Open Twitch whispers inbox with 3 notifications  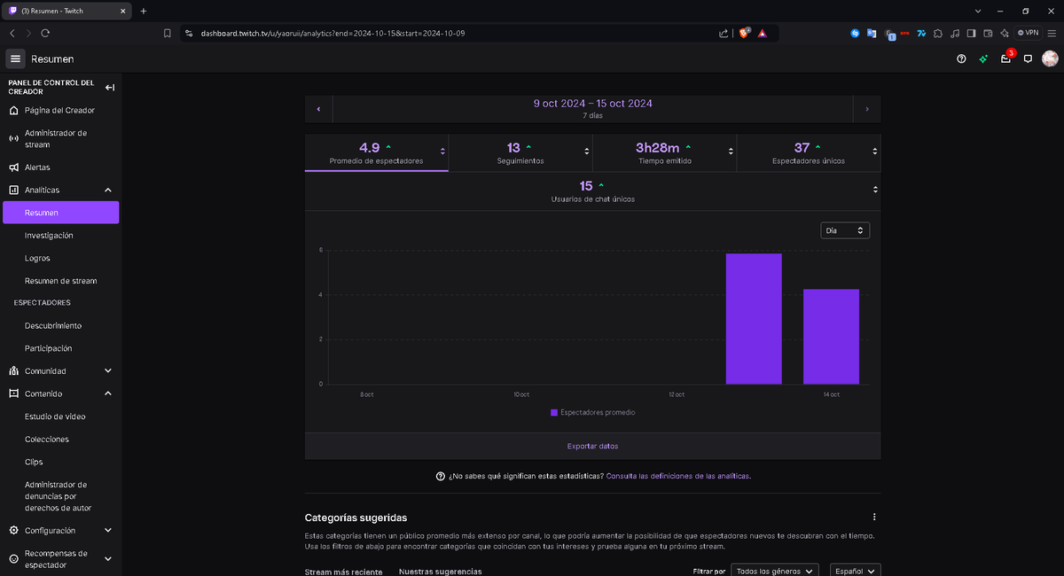(x=1005, y=58)
